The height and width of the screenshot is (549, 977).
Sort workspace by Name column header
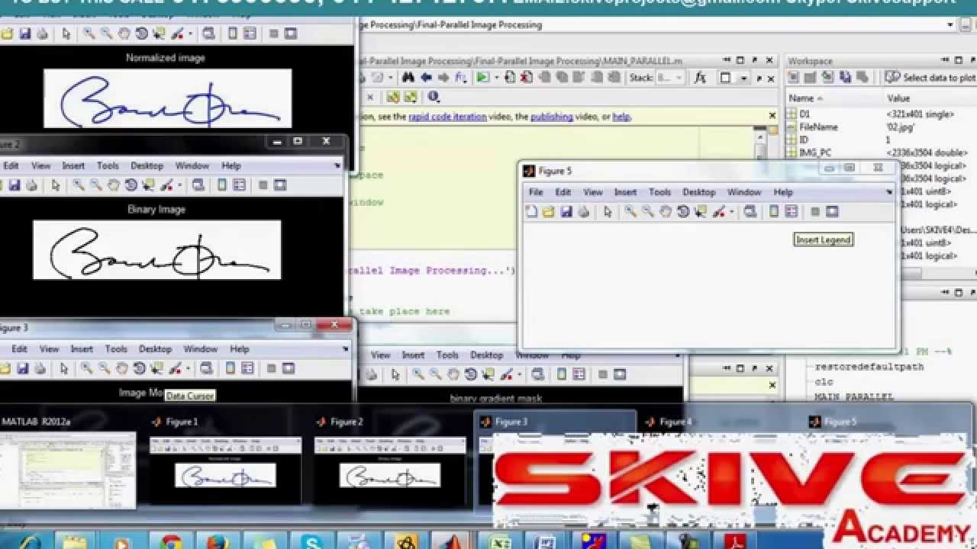click(835, 98)
